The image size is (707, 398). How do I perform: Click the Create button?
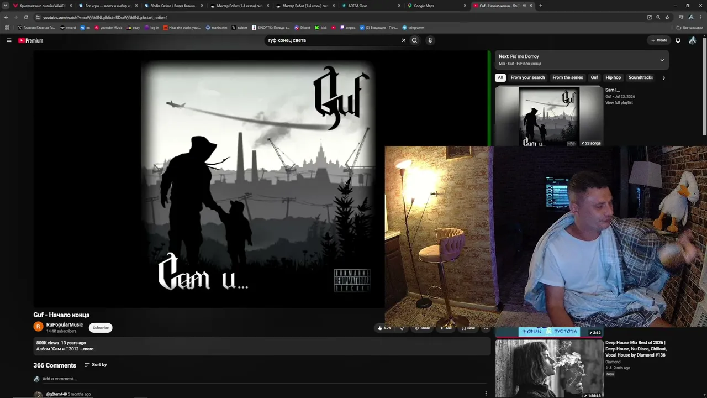[x=659, y=40]
